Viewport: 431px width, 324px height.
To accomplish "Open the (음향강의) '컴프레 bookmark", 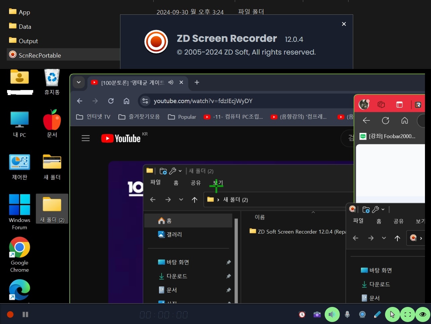I will [x=299, y=117].
